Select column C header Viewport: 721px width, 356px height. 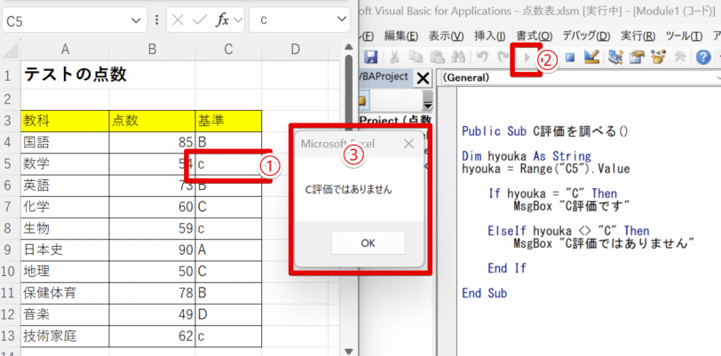(228, 50)
